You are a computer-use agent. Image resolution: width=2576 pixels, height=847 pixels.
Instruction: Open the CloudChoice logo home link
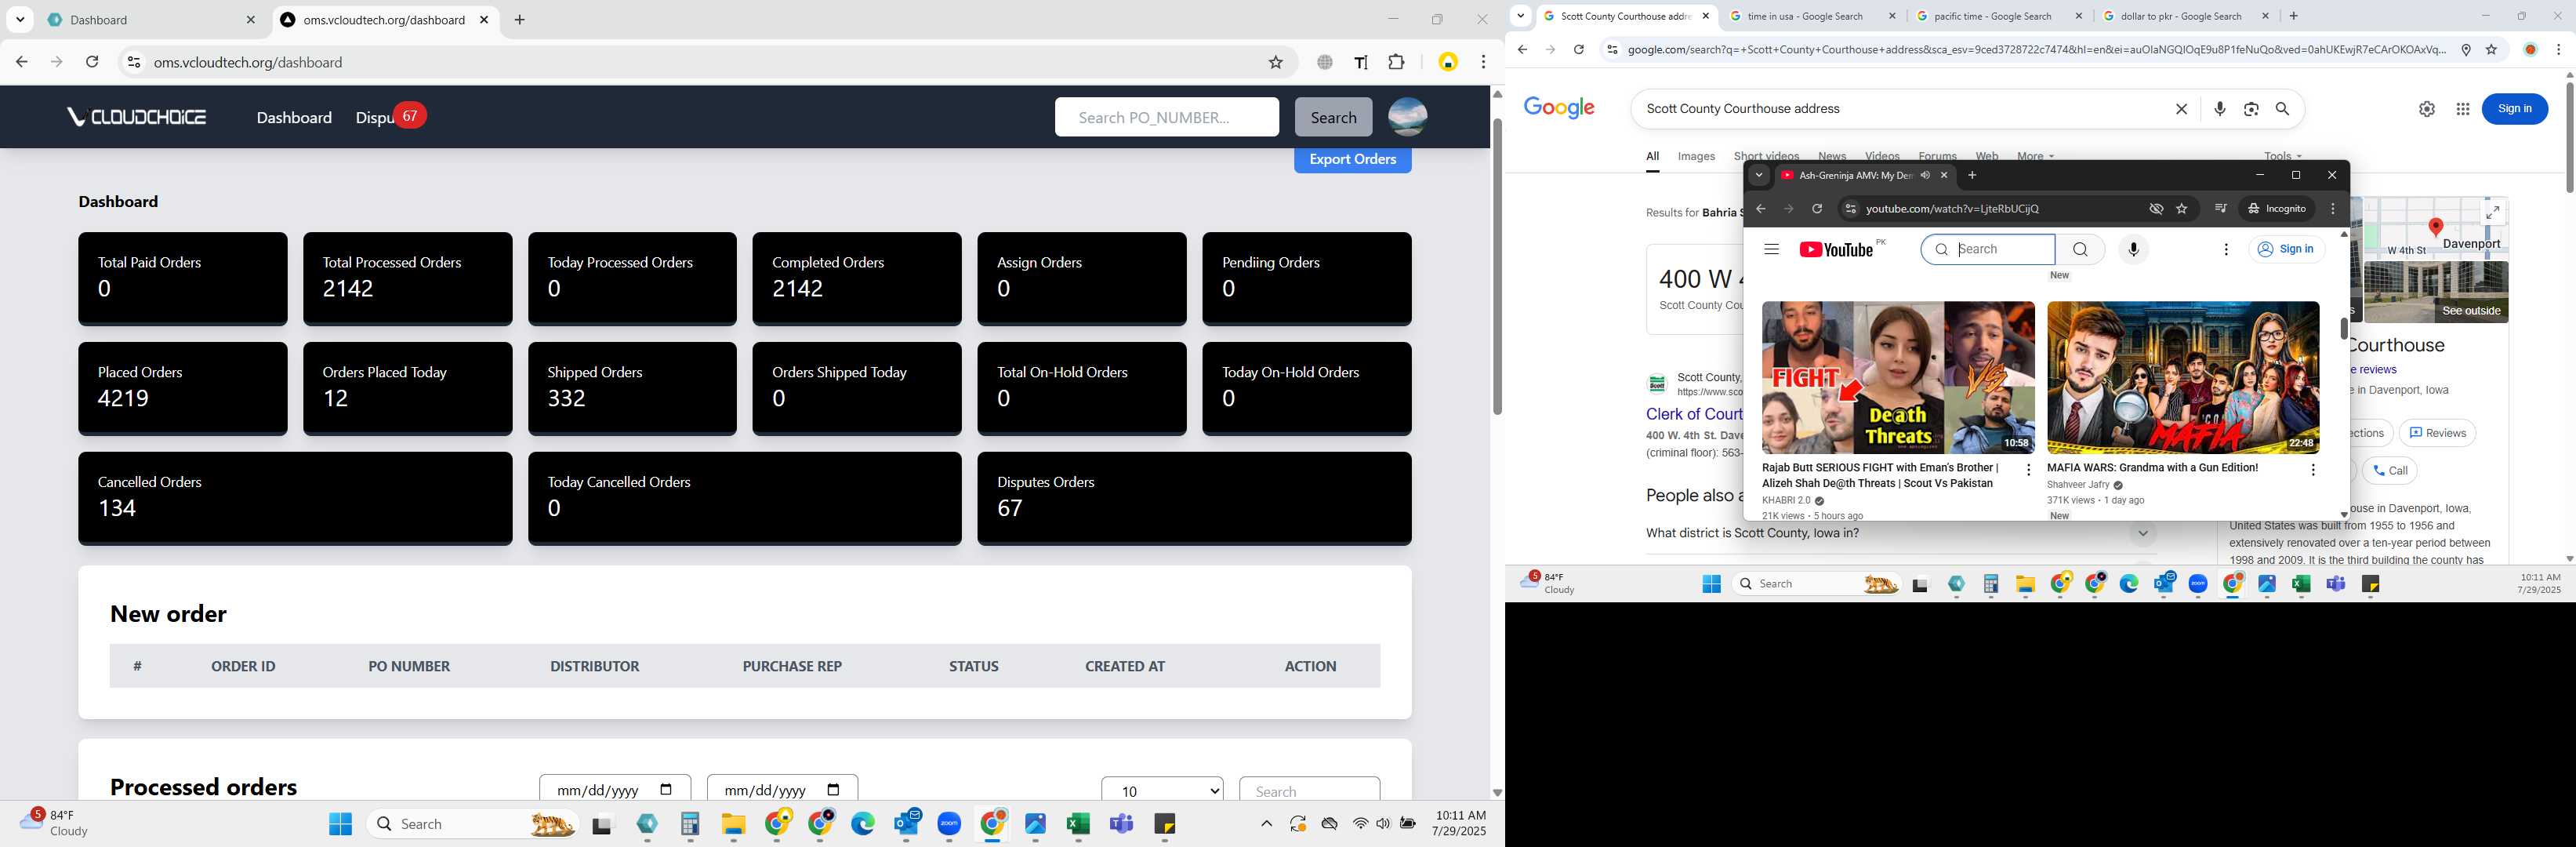tap(137, 117)
